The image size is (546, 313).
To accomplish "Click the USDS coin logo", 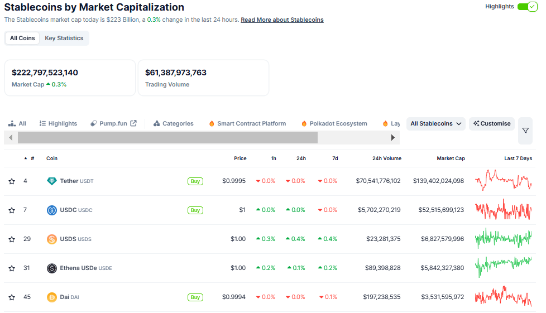I will point(52,239).
